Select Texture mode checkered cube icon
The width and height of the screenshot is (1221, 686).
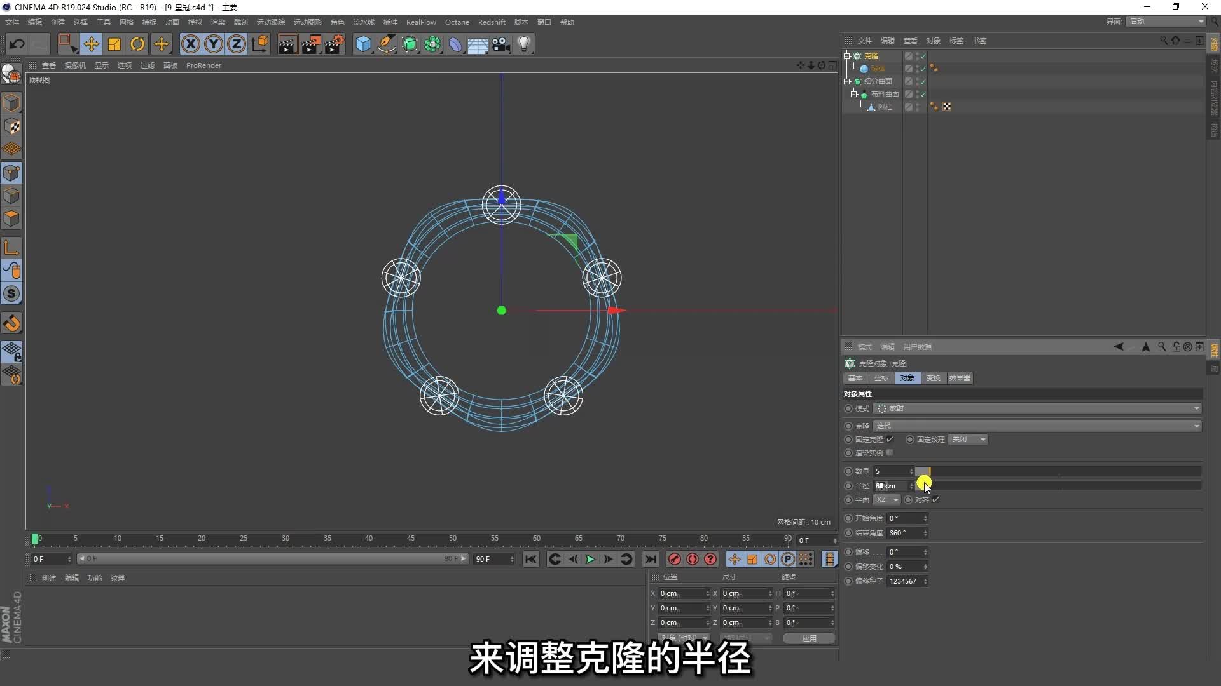pos(11,126)
